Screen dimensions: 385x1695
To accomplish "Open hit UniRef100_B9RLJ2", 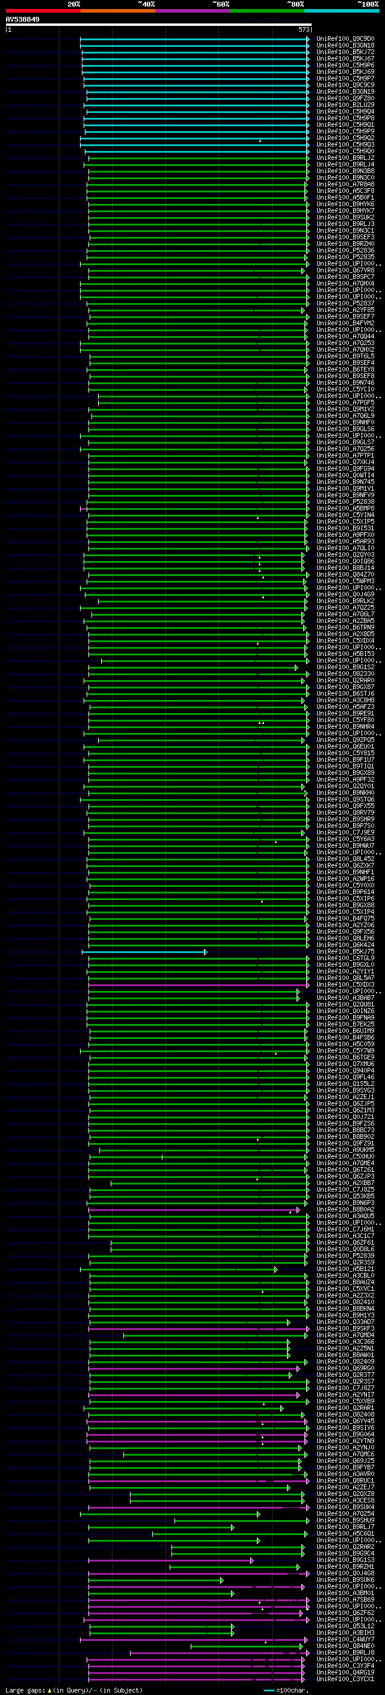I will pyautogui.click(x=345, y=158).
